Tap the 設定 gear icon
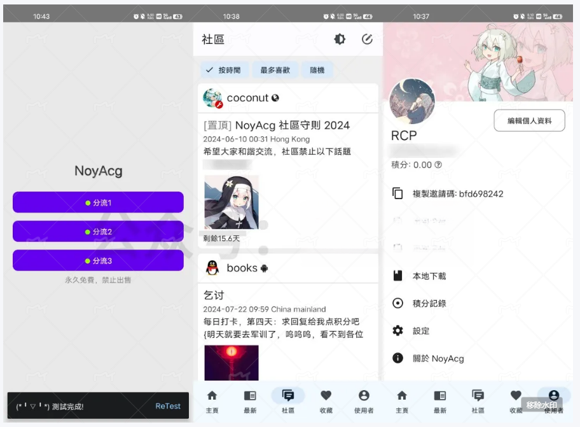Screen dimensions: 580x427 397,330
